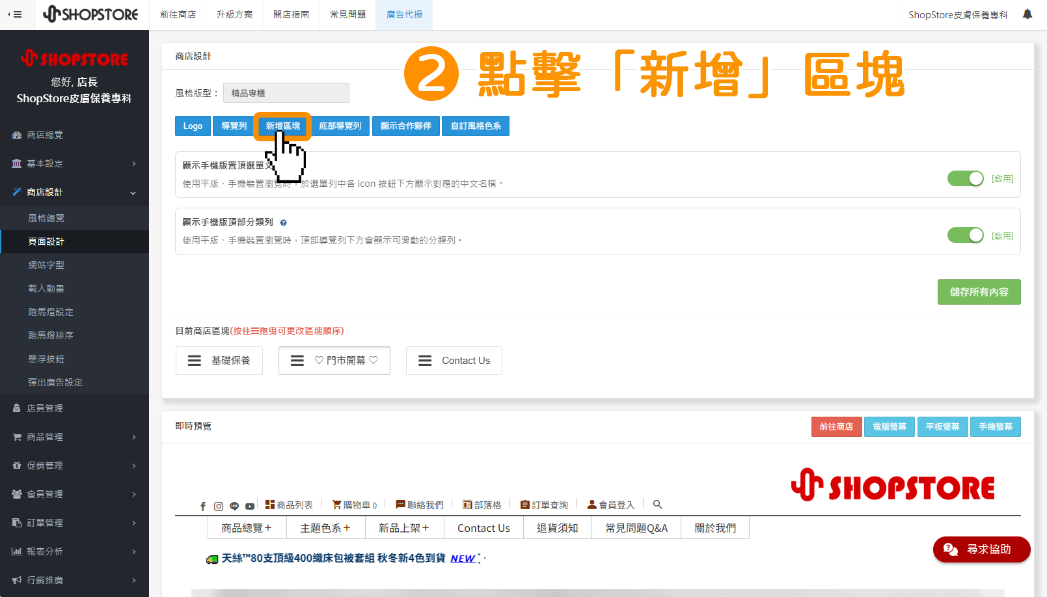Switch preview to 電腦螢幕

[x=889, y=426]
